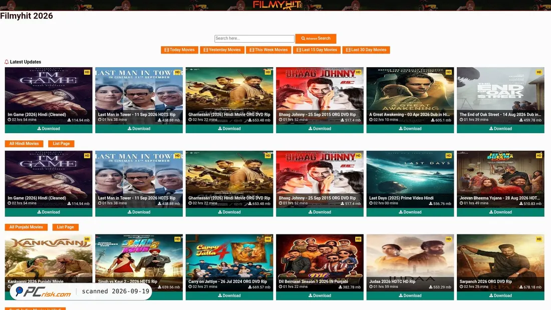Image resolution: width=551 pixels, height=310 pixels.
Task: Click 'A Great Awakening - 03 Apr 2026' title
Action: [409, 115]
